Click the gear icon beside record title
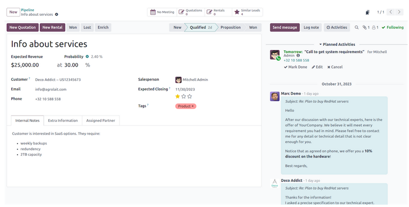The height and width of the screenshot is (207, 409). pyautogui.click(x=57, y=15)
